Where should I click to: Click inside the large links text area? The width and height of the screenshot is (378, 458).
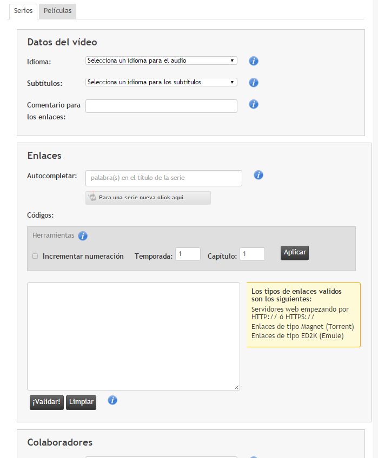[134, 336]
